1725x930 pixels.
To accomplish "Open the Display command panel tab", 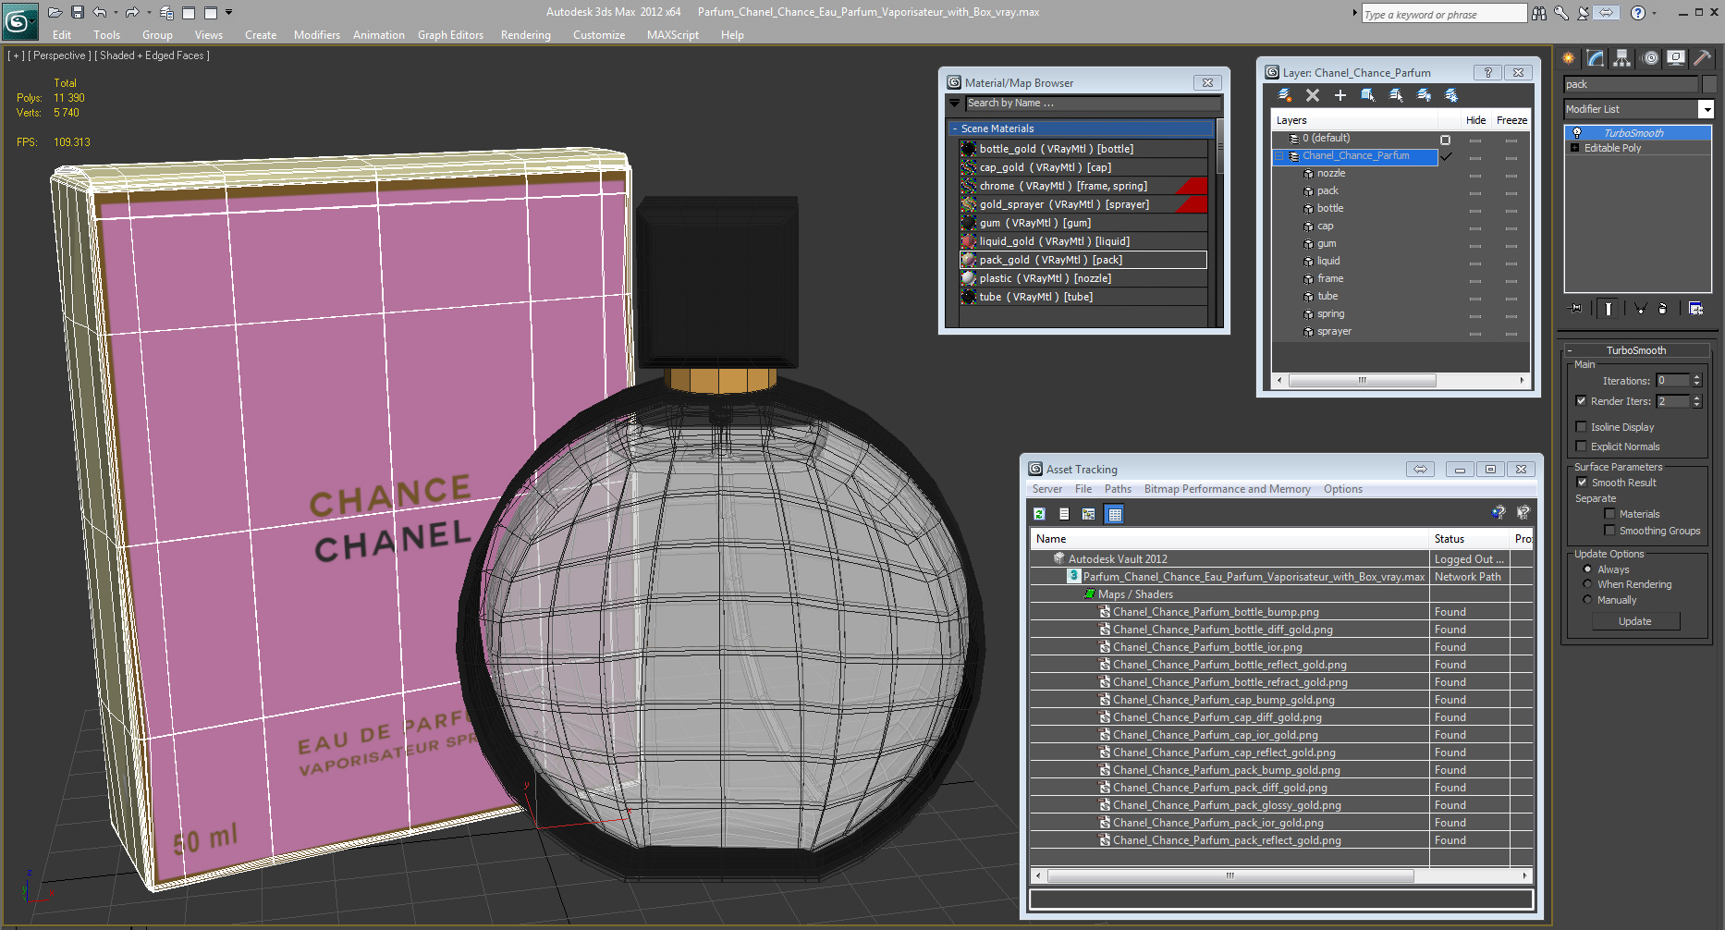I will [x=1676, y=58].
